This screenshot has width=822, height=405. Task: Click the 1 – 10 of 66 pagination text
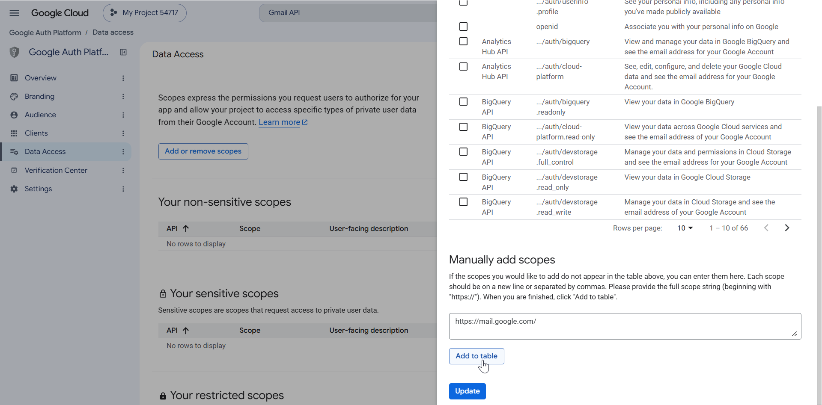click(x=729, y=228)
